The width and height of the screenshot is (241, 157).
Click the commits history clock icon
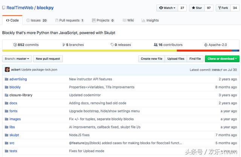tap(15, 45)
